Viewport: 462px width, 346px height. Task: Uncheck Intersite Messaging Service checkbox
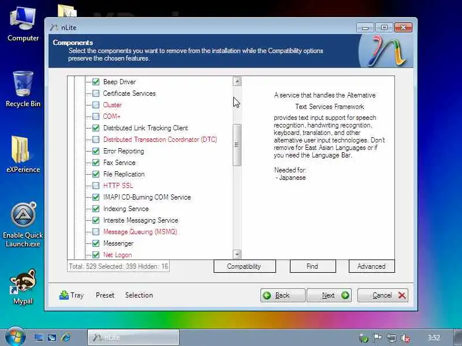tap(96, 220)
